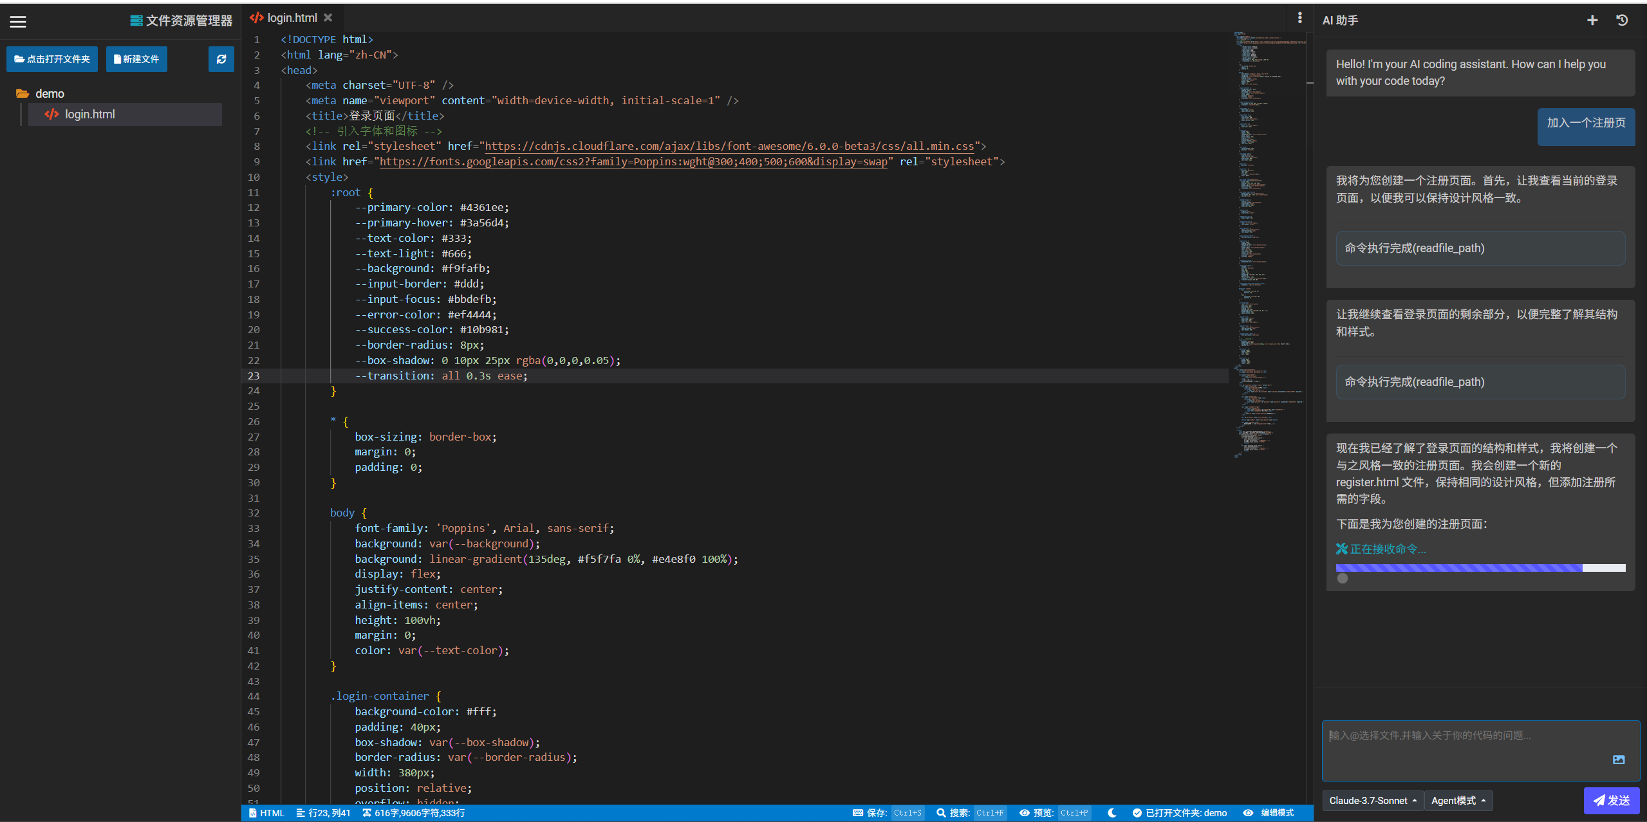Collapse the demo folder

point(40,94)
